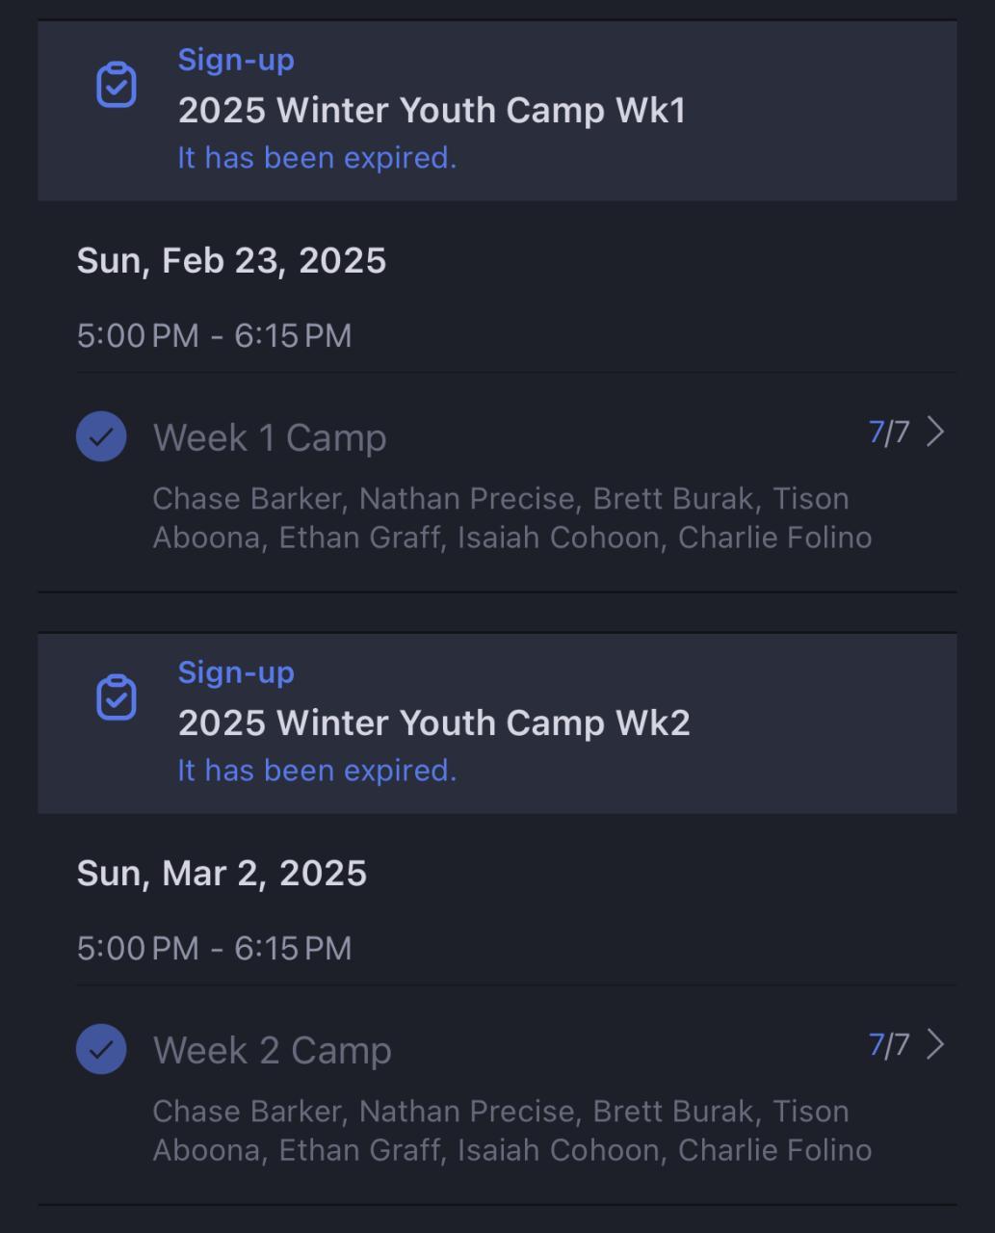Image resolution: width=995 pixels, height=1233 pixels.
Task: Click the expired notice under Camp Wk2
Action: click(x=317, y=771)
